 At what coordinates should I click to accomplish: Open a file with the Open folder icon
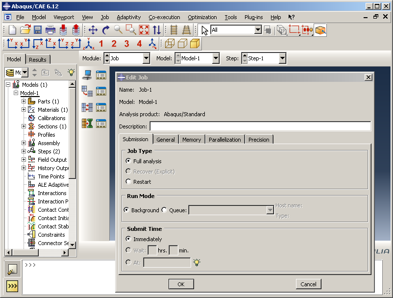pos(25,30)
